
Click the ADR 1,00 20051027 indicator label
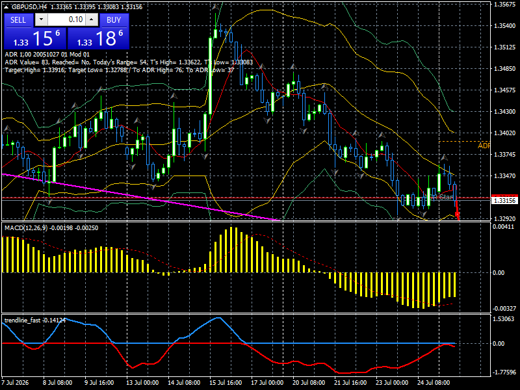pyautogui.click(x=47, y=55)
